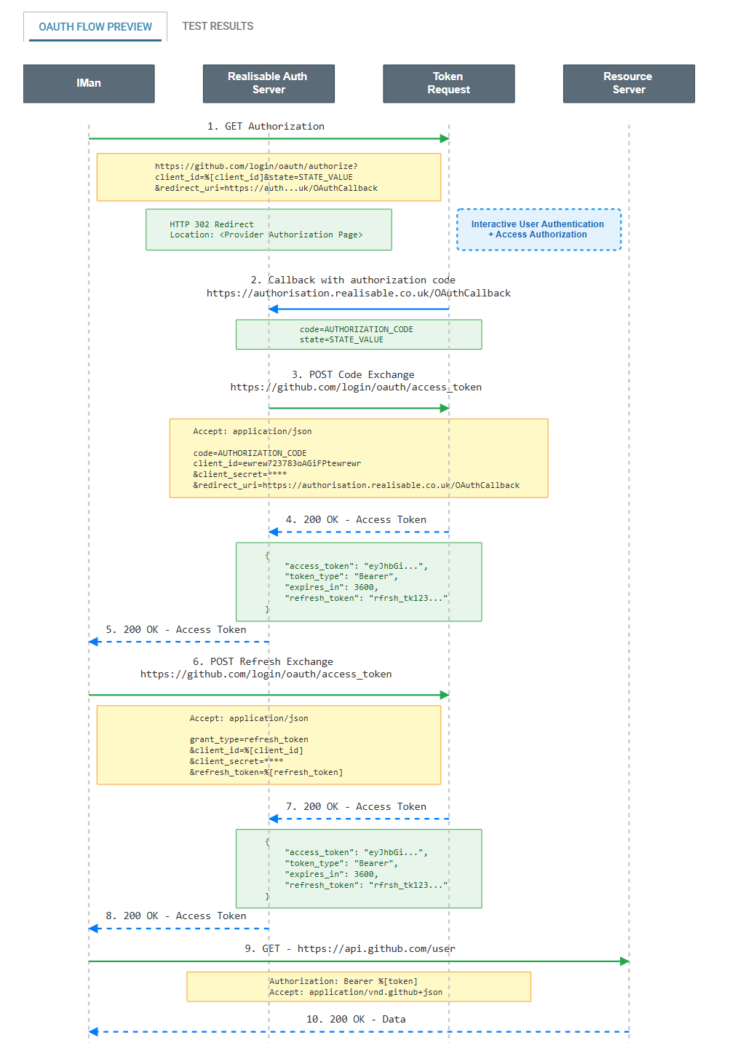Click the step 7 refresh token JSON response
The height and width of the screenshot is (1043, 735).
point(358,868)
